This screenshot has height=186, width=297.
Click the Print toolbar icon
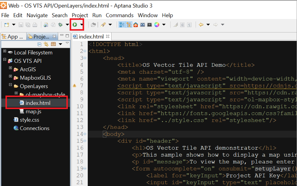35,25
